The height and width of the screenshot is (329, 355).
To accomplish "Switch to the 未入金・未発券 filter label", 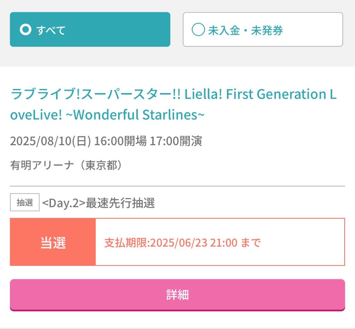I will (x=245, y=30).
